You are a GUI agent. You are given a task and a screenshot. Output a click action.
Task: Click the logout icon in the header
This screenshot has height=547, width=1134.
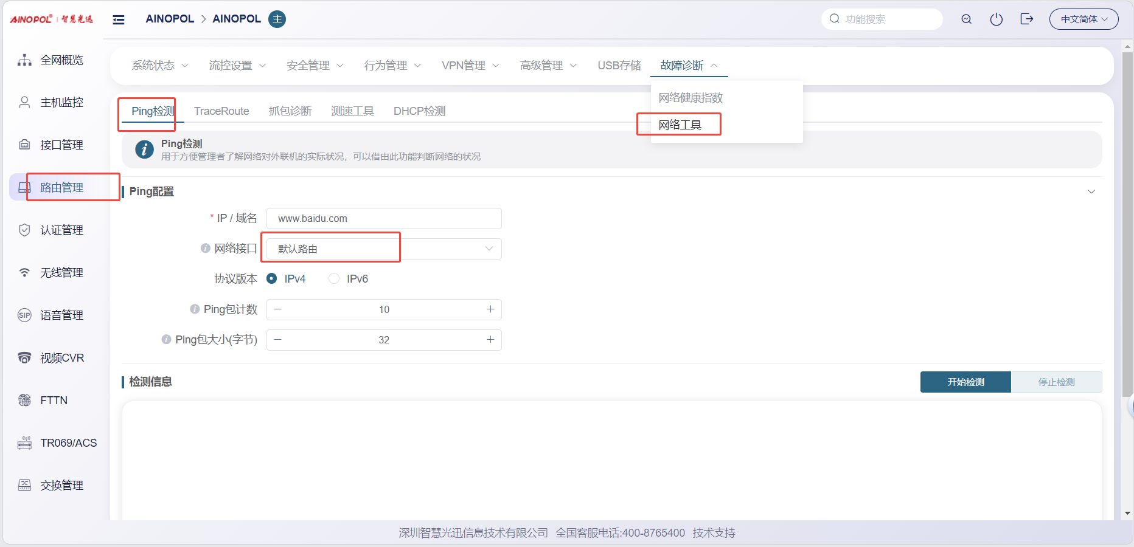tap(1026, 19)
